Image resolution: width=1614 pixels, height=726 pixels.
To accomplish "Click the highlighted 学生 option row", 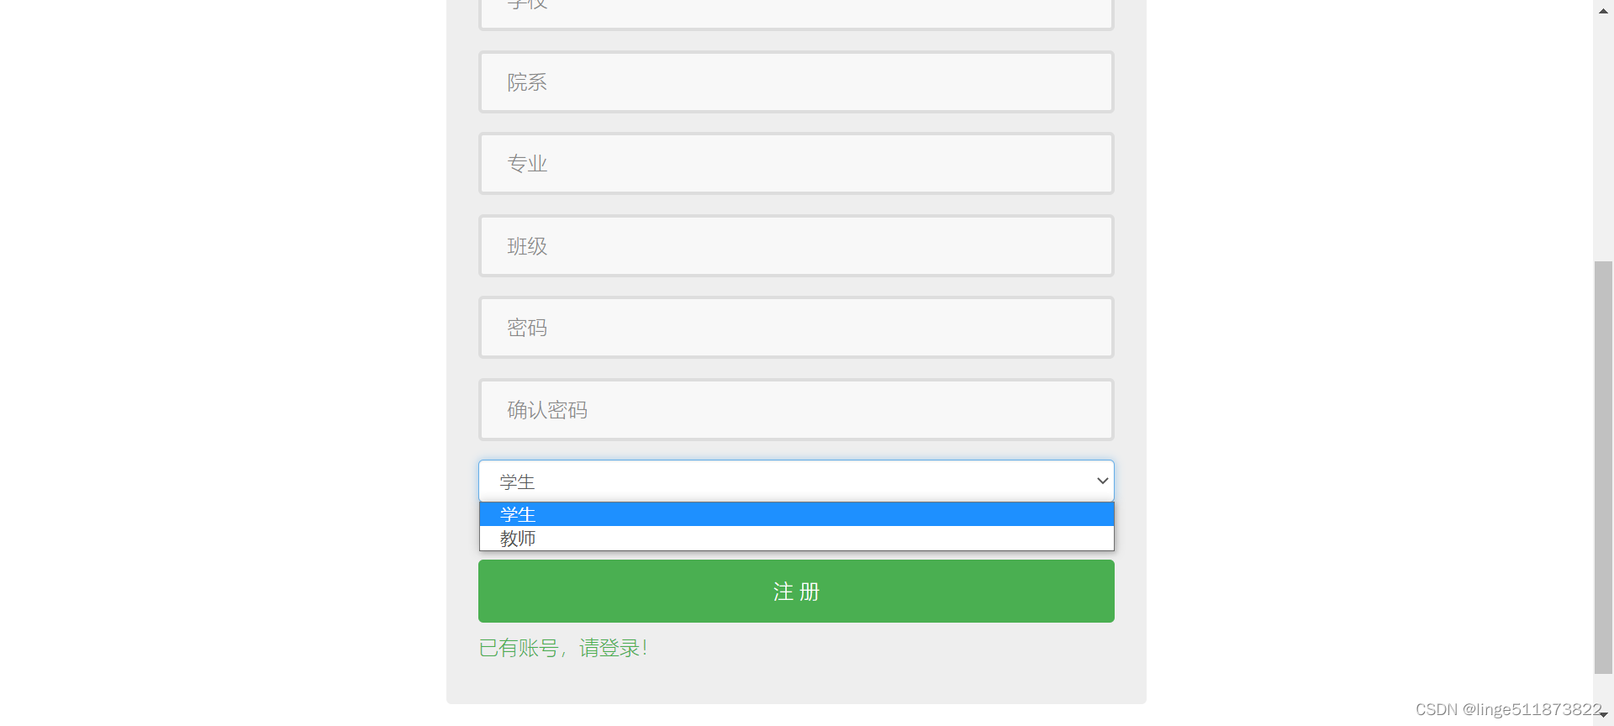I will pos(795,513).
